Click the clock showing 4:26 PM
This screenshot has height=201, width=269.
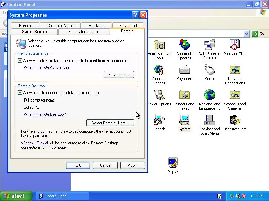click(x=257, y=196)
